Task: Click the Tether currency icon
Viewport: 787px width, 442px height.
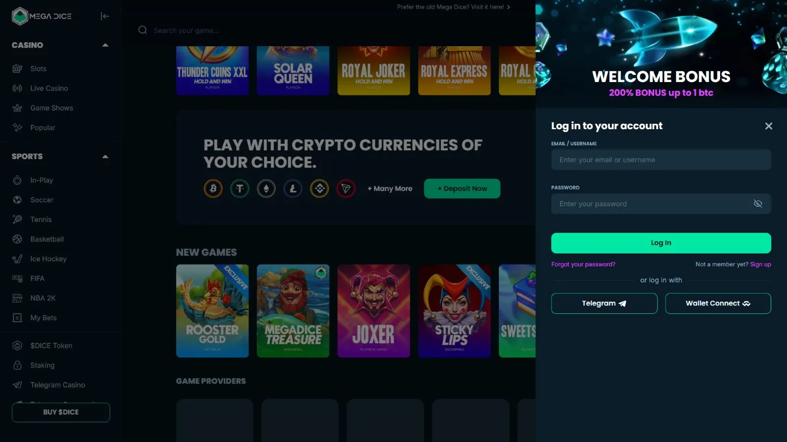Action: point(240,189)
